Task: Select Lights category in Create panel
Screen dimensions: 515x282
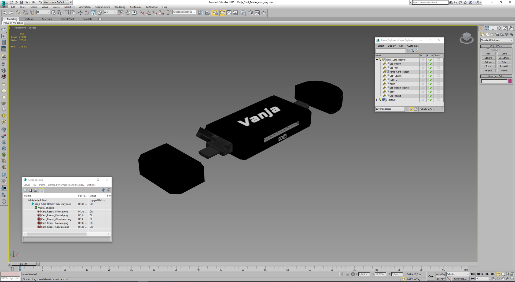Action: click(492, 35)
